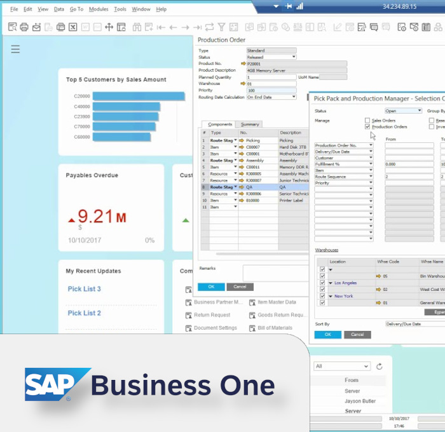Go to next record arrow icon
This screenshot has height=432, width=445.
(186, 27)
